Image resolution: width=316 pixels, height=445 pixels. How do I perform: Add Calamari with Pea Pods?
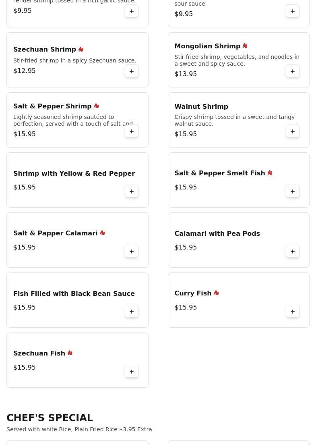[293, 252]
